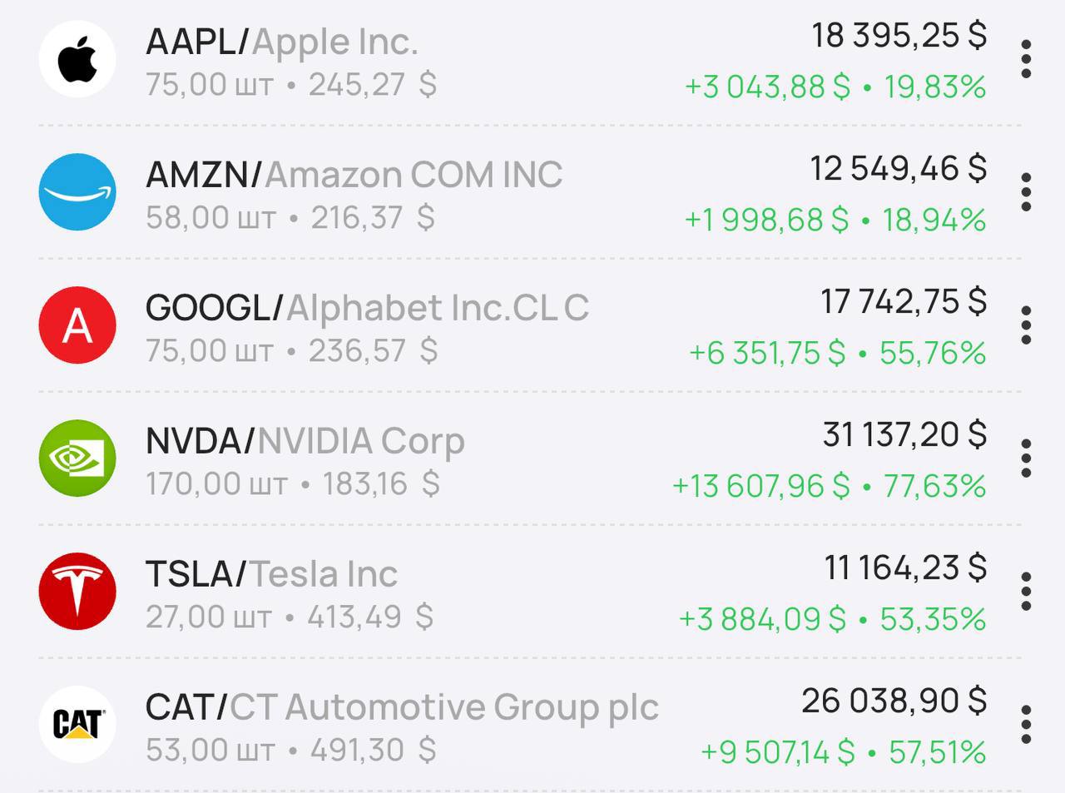Open the three-dot menu for GOOGL
1065x793 pixels.
tap(1026, 325)
